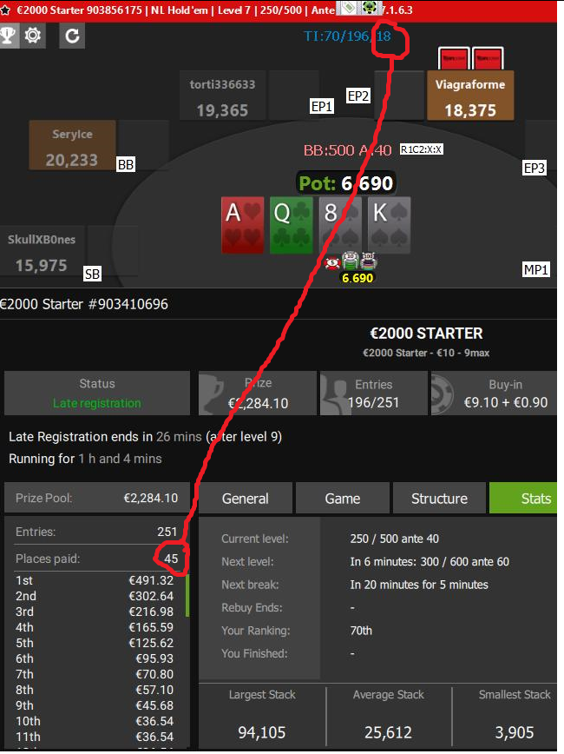
Task: Click the green payout list scrollbar
Action: point(187,595)
